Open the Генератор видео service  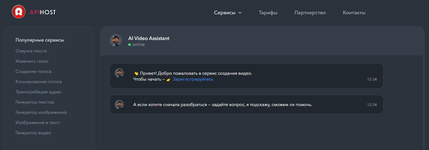tap(33, 133)
